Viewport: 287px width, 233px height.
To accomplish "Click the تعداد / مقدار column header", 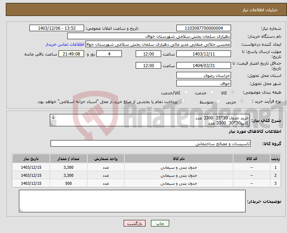I will pyautogui.click(x=68, y=159).
